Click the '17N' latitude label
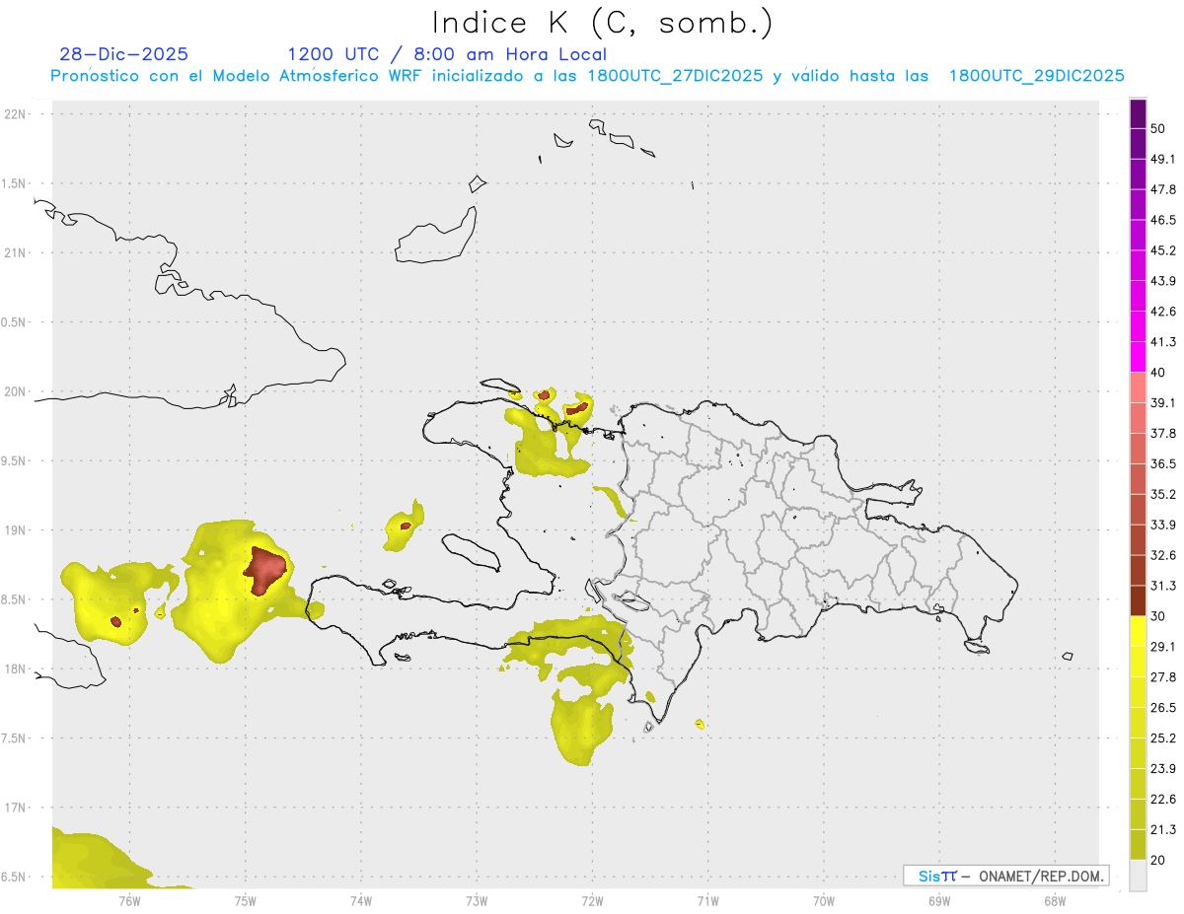 click(x=15, y=808)
